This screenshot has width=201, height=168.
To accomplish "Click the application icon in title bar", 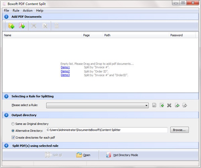I will click(4, 4).
